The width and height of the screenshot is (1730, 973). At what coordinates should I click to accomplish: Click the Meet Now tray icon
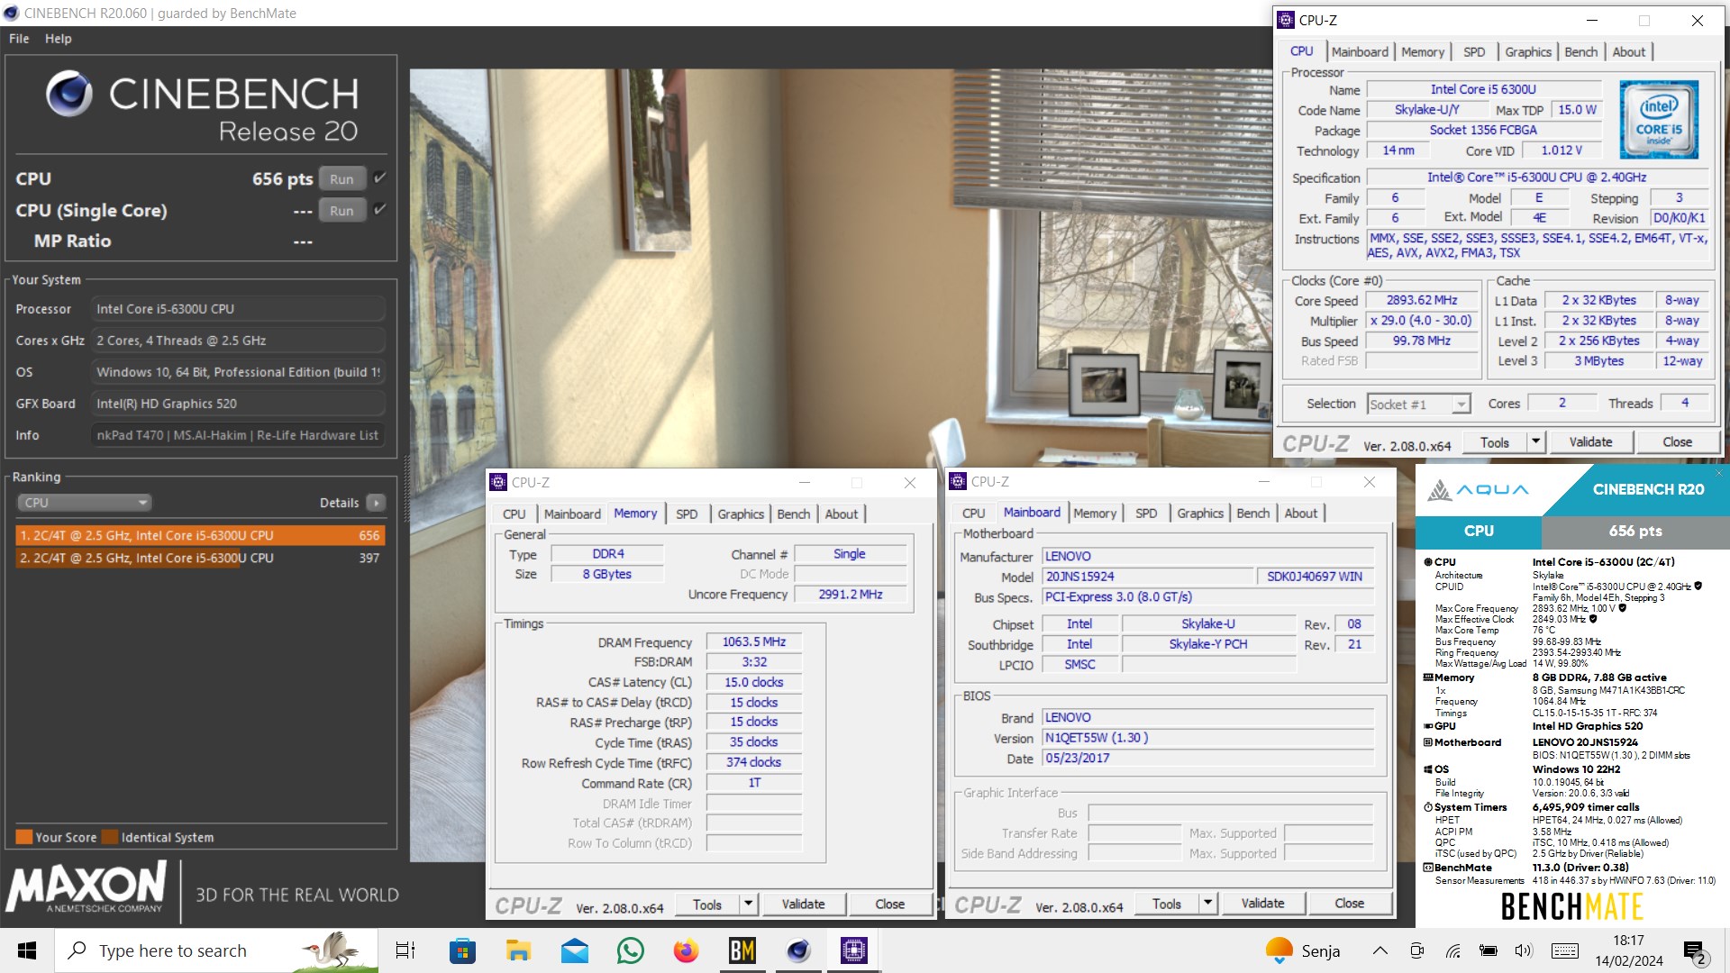[1416, 950]
